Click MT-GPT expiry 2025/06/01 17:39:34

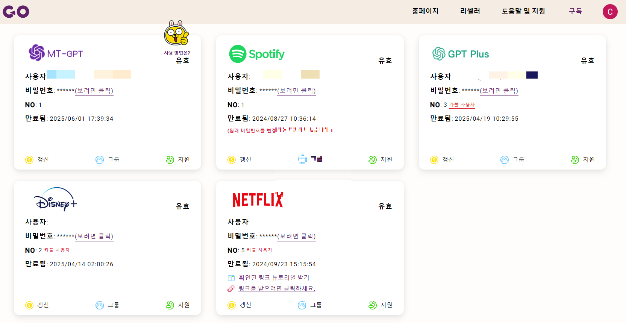coord(82,119)
